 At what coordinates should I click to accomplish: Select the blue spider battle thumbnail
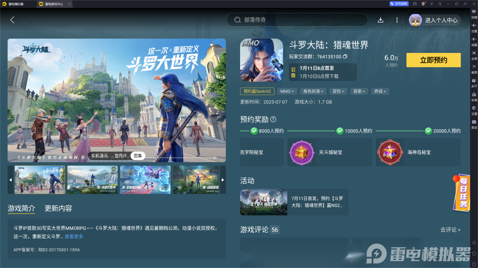click(145, 180)
